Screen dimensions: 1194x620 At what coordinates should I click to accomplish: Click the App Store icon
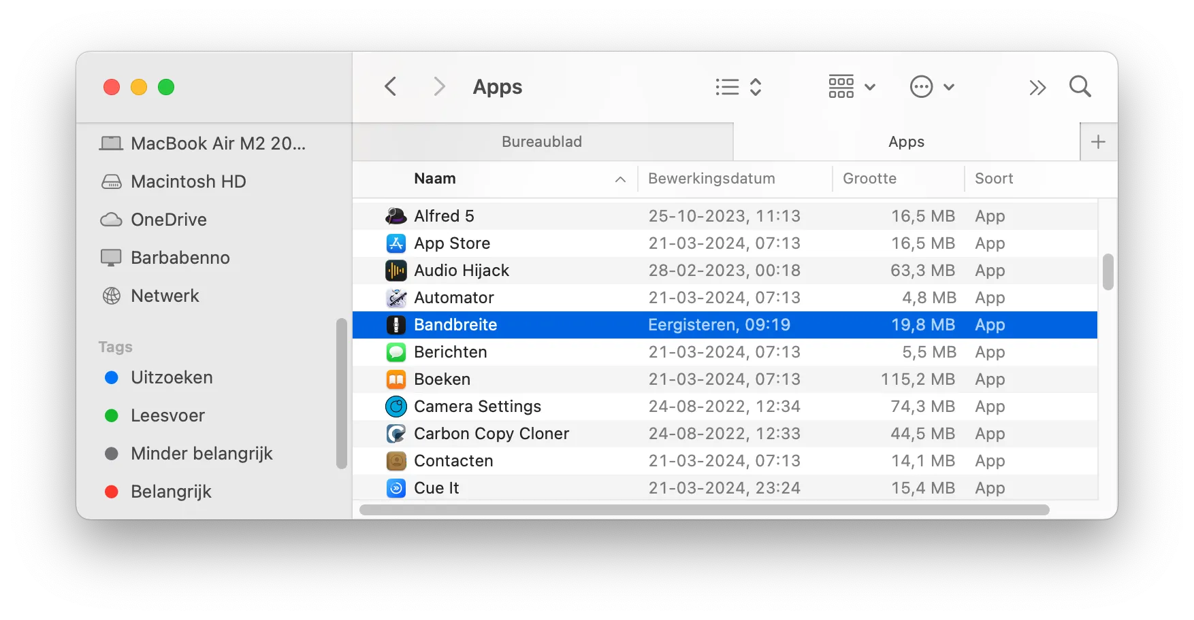pyautogui.click(x=396, y=243)
